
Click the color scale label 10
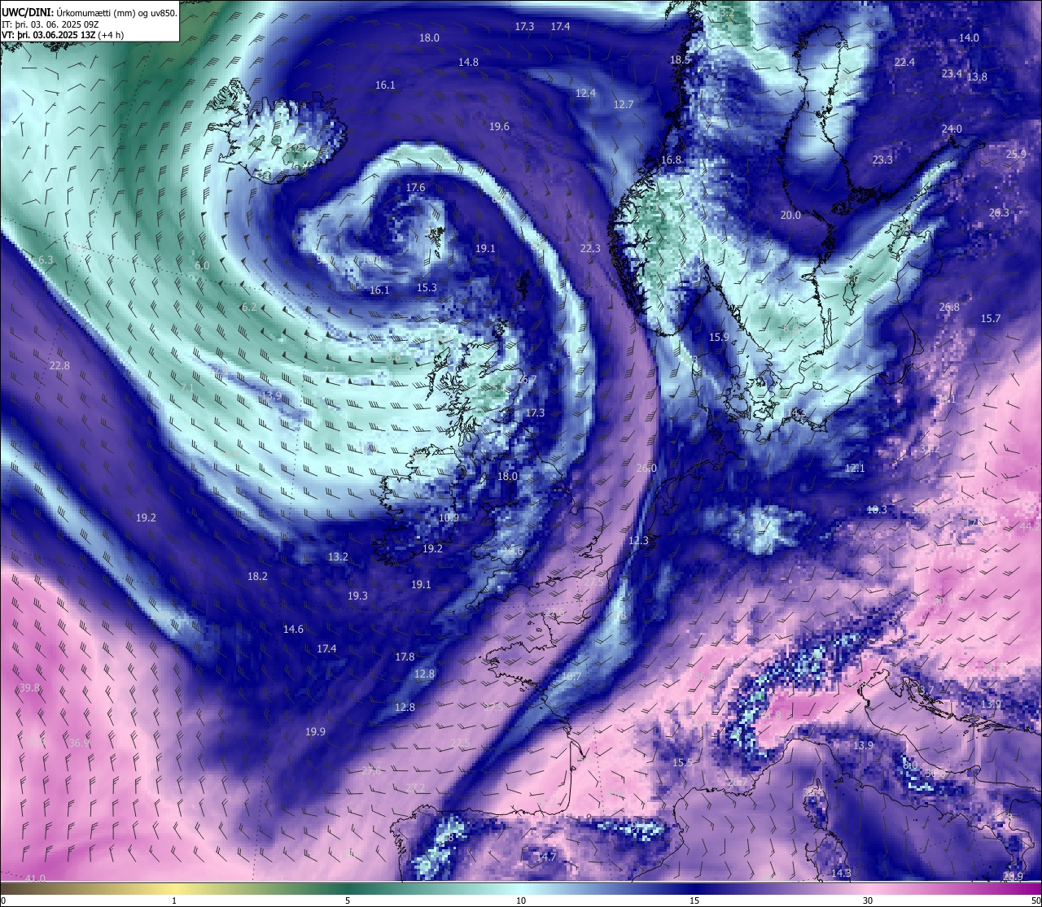coord(521,900)
